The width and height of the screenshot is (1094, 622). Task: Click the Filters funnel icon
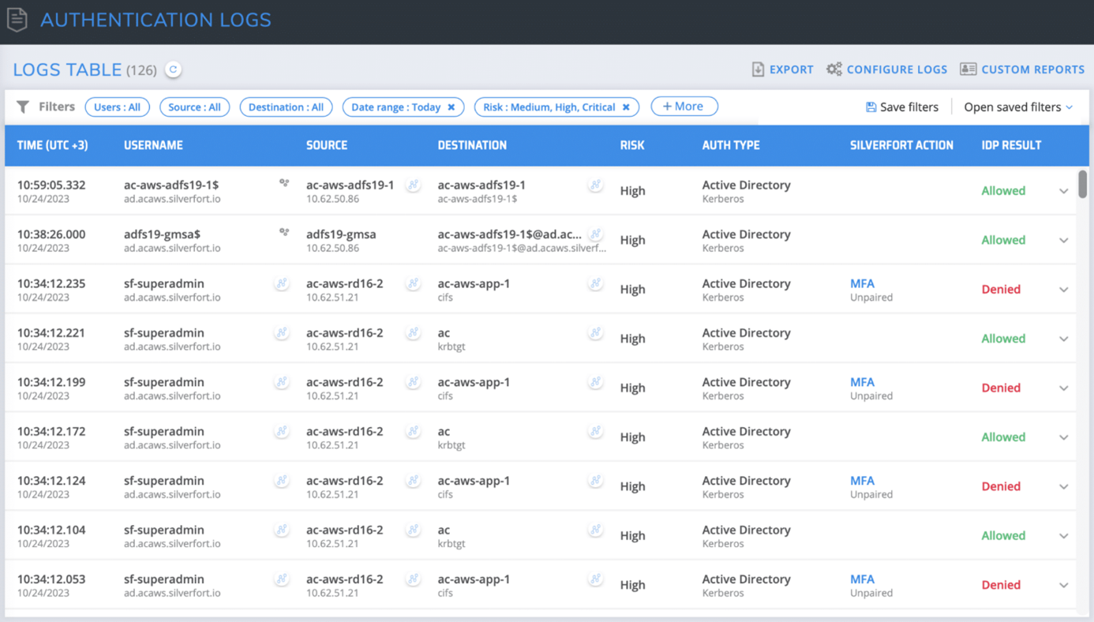click(23, 107)
